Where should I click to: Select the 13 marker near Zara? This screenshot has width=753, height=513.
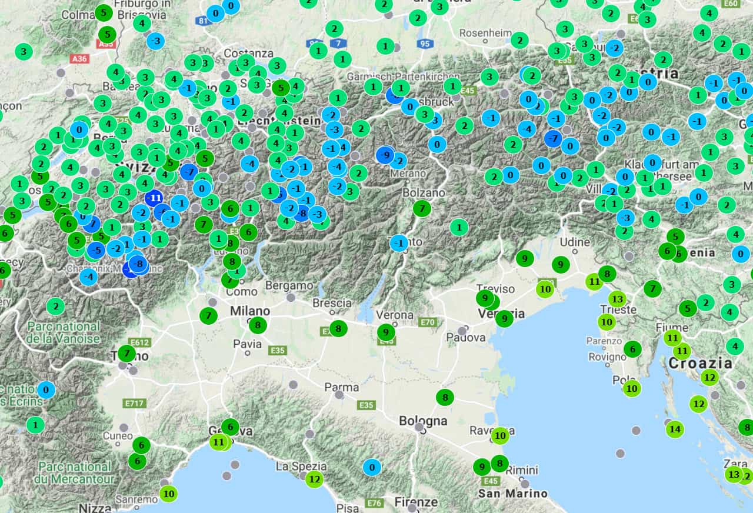(733, 474)
